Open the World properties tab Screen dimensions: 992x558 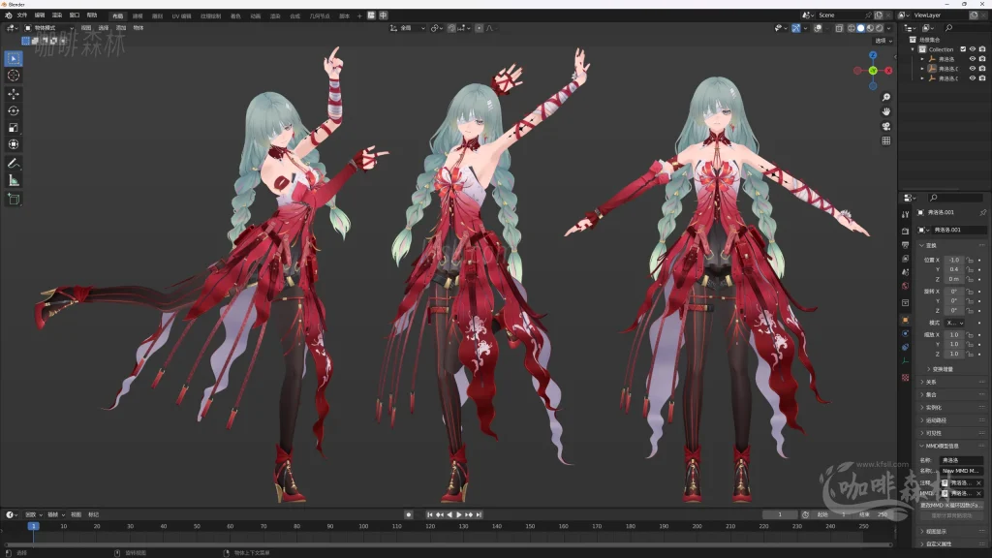[x=906, y=287]
